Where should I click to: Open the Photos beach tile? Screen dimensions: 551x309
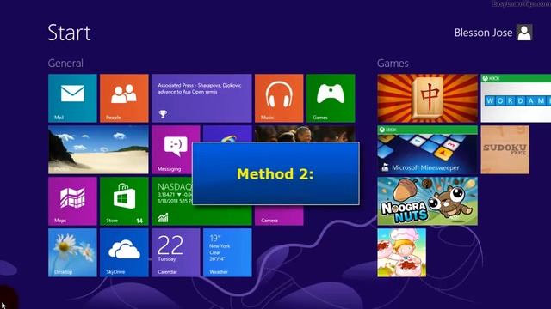click(98, 149)
